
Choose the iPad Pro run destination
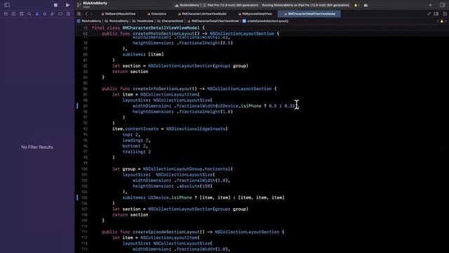pos(231,5)
